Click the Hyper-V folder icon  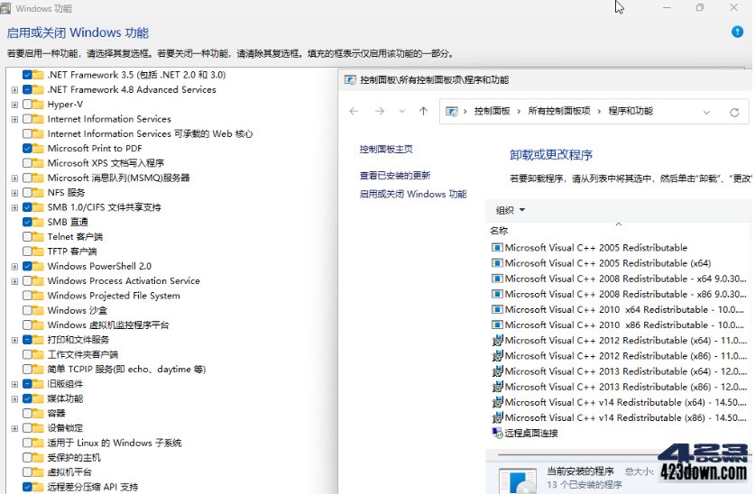[x=38, y=104]
